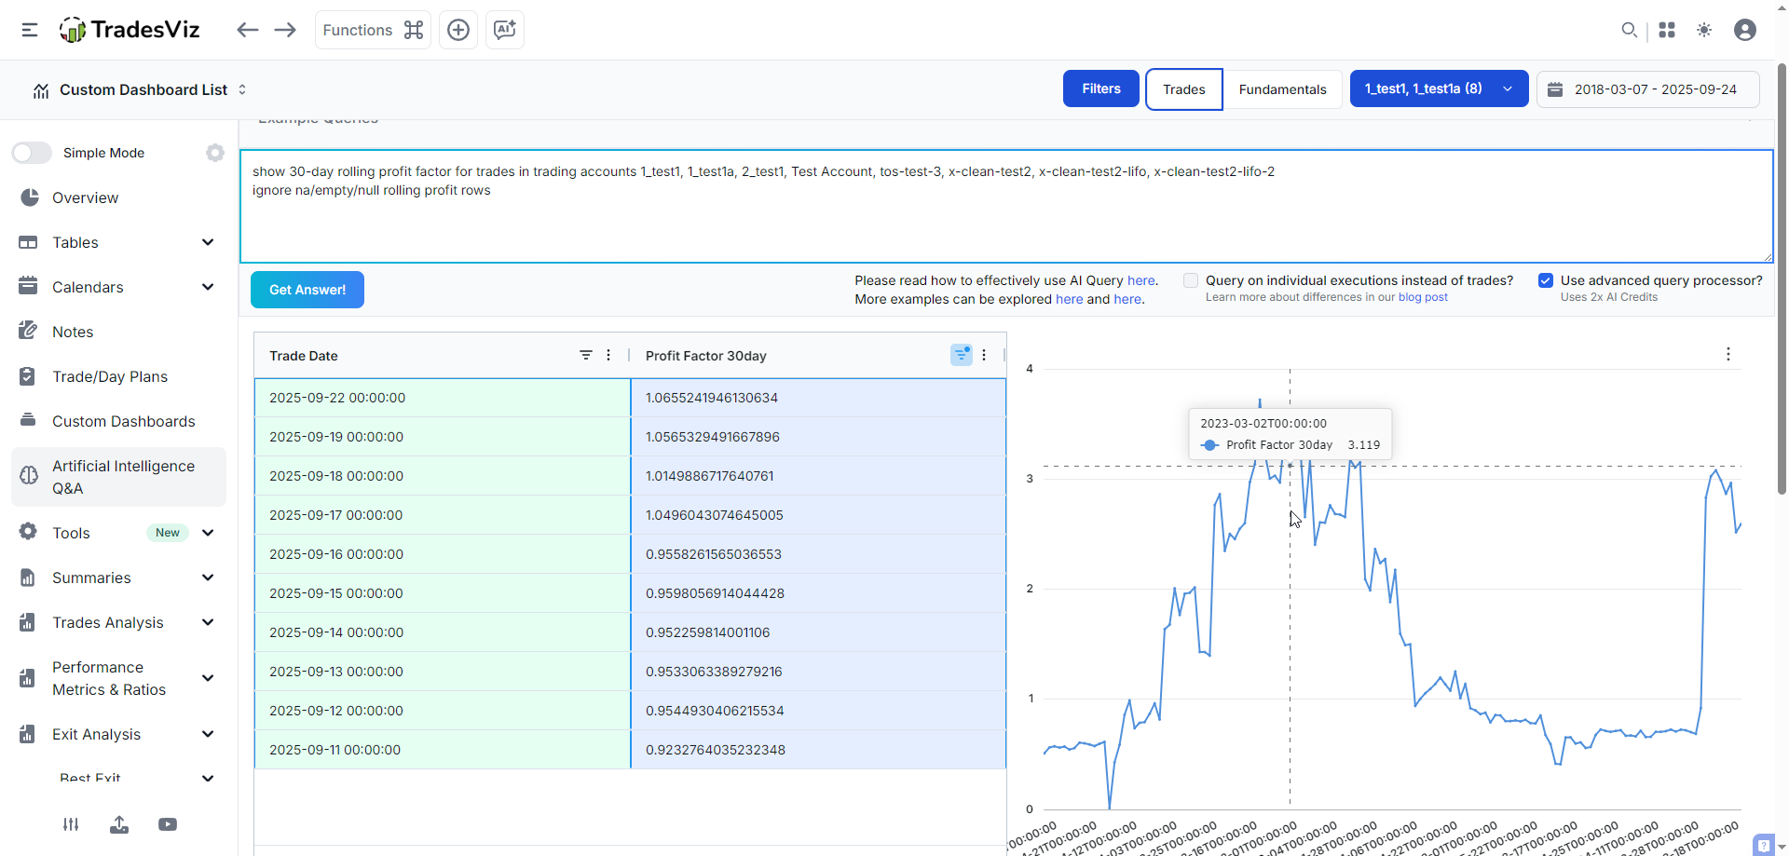
Task: Uncheck 'Use advanced query processor' checkbox
Action: pyautogui.click(x=1546, y=280)
